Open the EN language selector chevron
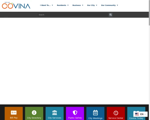Image resolution: width=150 pixels, height=120 pixels. [x=145, y=114]
